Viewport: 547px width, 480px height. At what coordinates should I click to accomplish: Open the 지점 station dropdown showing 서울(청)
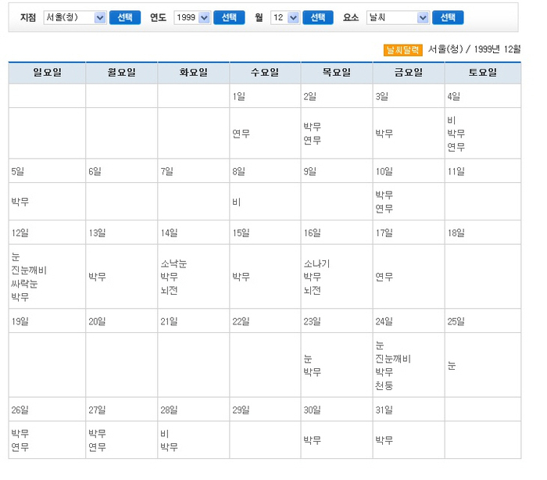click(74, 17)
